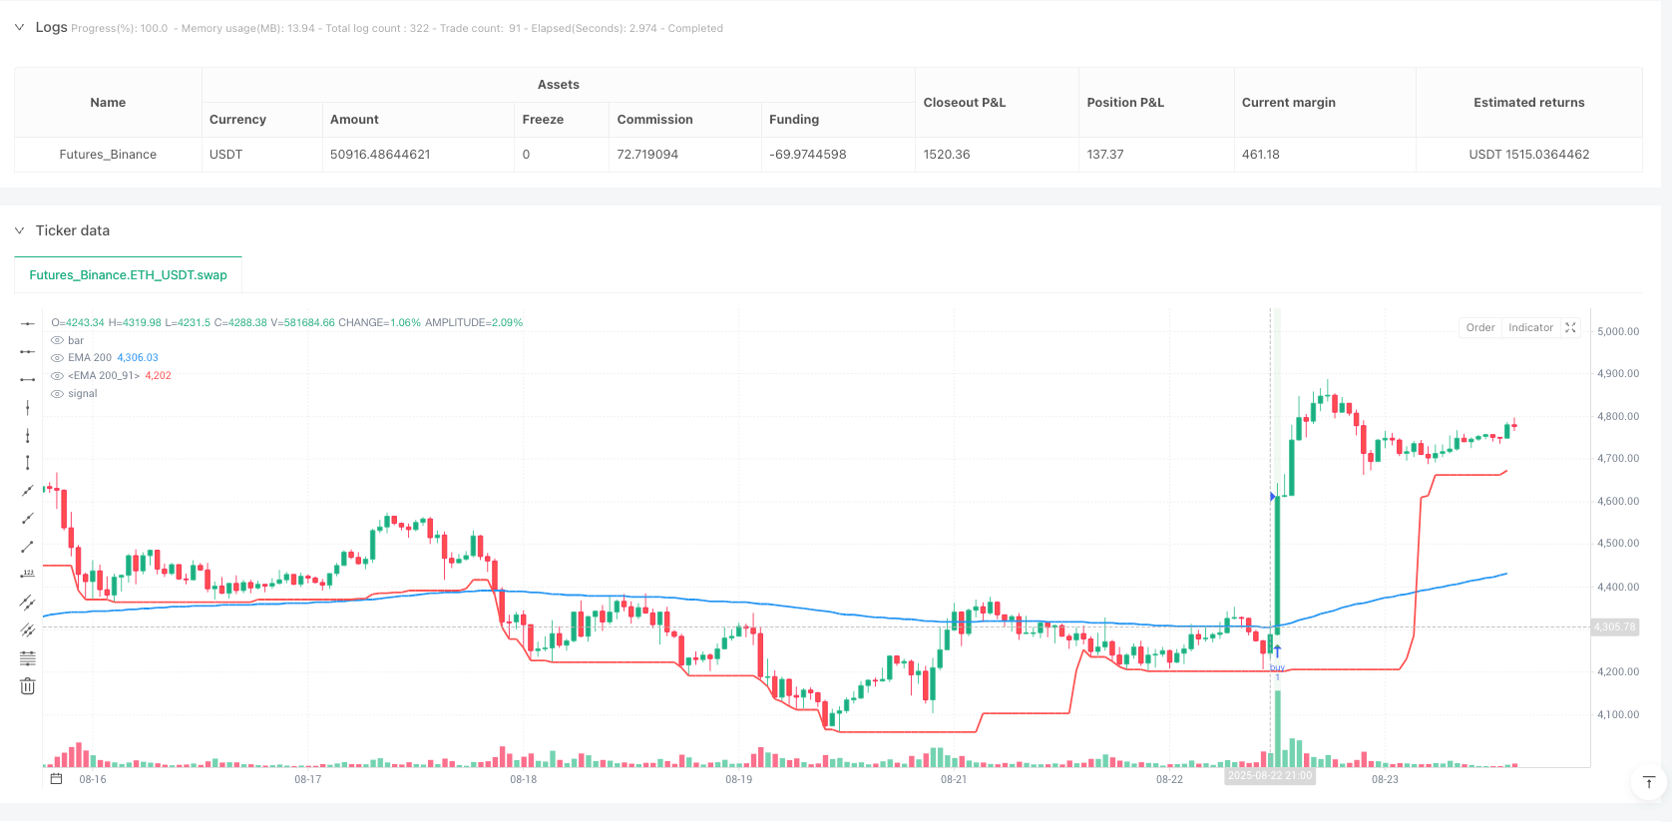This screenshot has width=1672, height=822.
Task: Click the 4,305.78 price label on axis
Action: 1614,627
